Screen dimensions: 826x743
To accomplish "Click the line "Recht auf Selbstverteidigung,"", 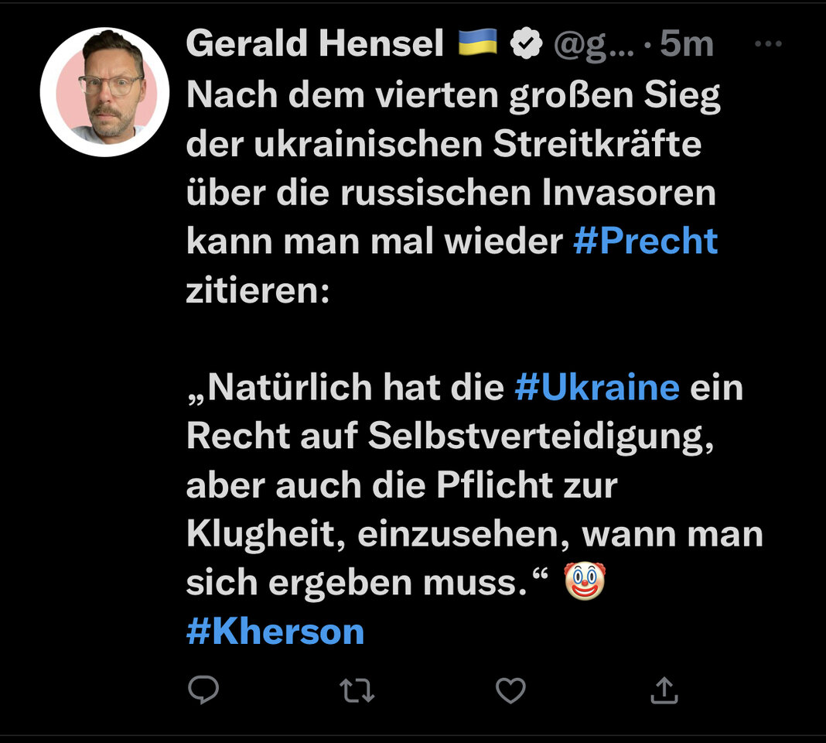I will tap(449, 437).
